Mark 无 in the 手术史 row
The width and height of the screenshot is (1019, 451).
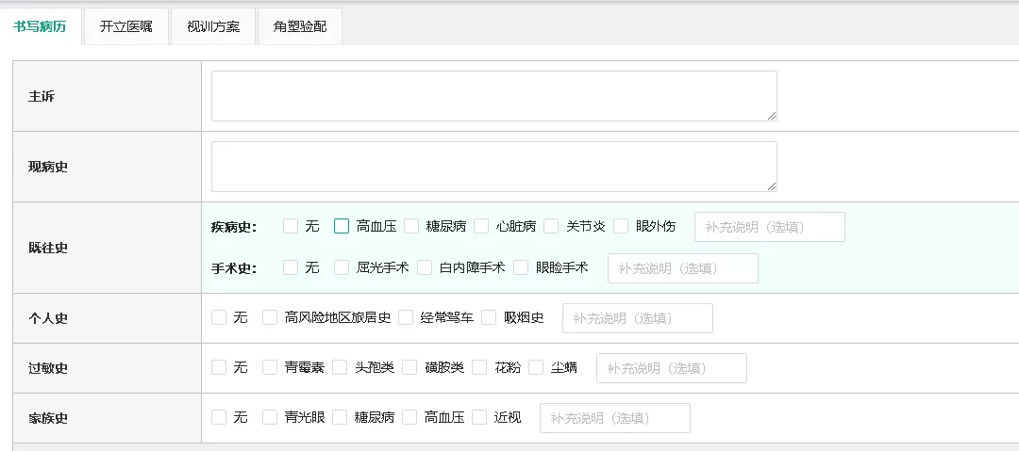point(291,267)
